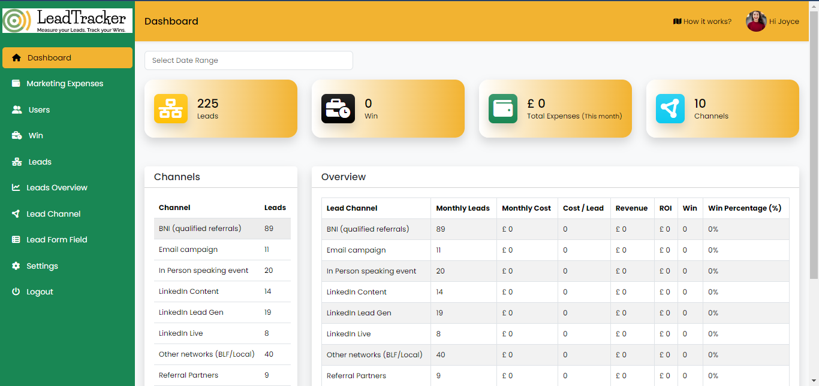
Task: Click In Person speaking event in Channels list
Action: tap(203, 270)
